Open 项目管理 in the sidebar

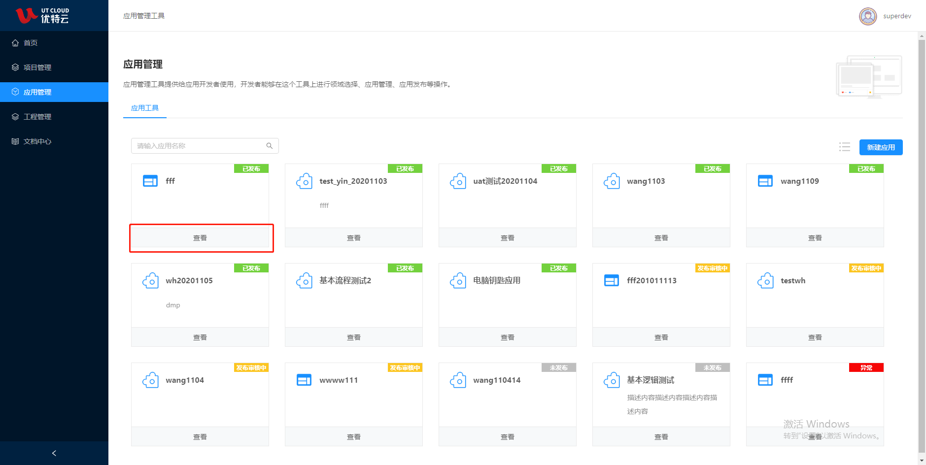[x=54, y=67]
